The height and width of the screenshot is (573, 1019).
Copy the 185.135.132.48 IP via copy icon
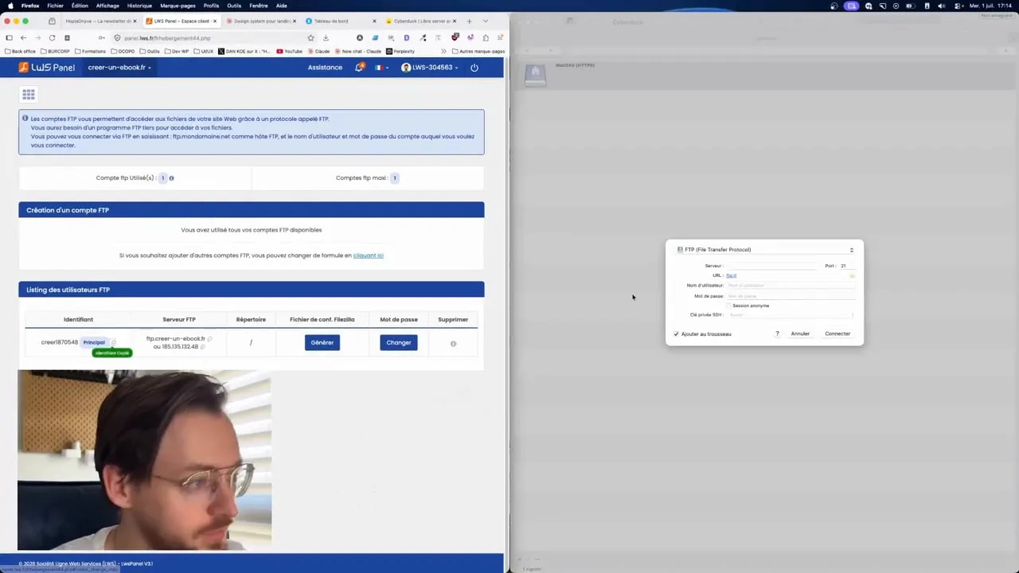pyautogui.click(x=202, y=347)
